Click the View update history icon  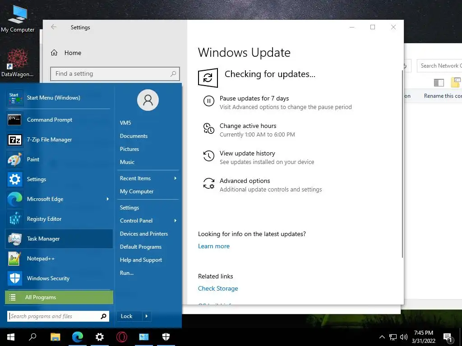click(x=208, y=156)
